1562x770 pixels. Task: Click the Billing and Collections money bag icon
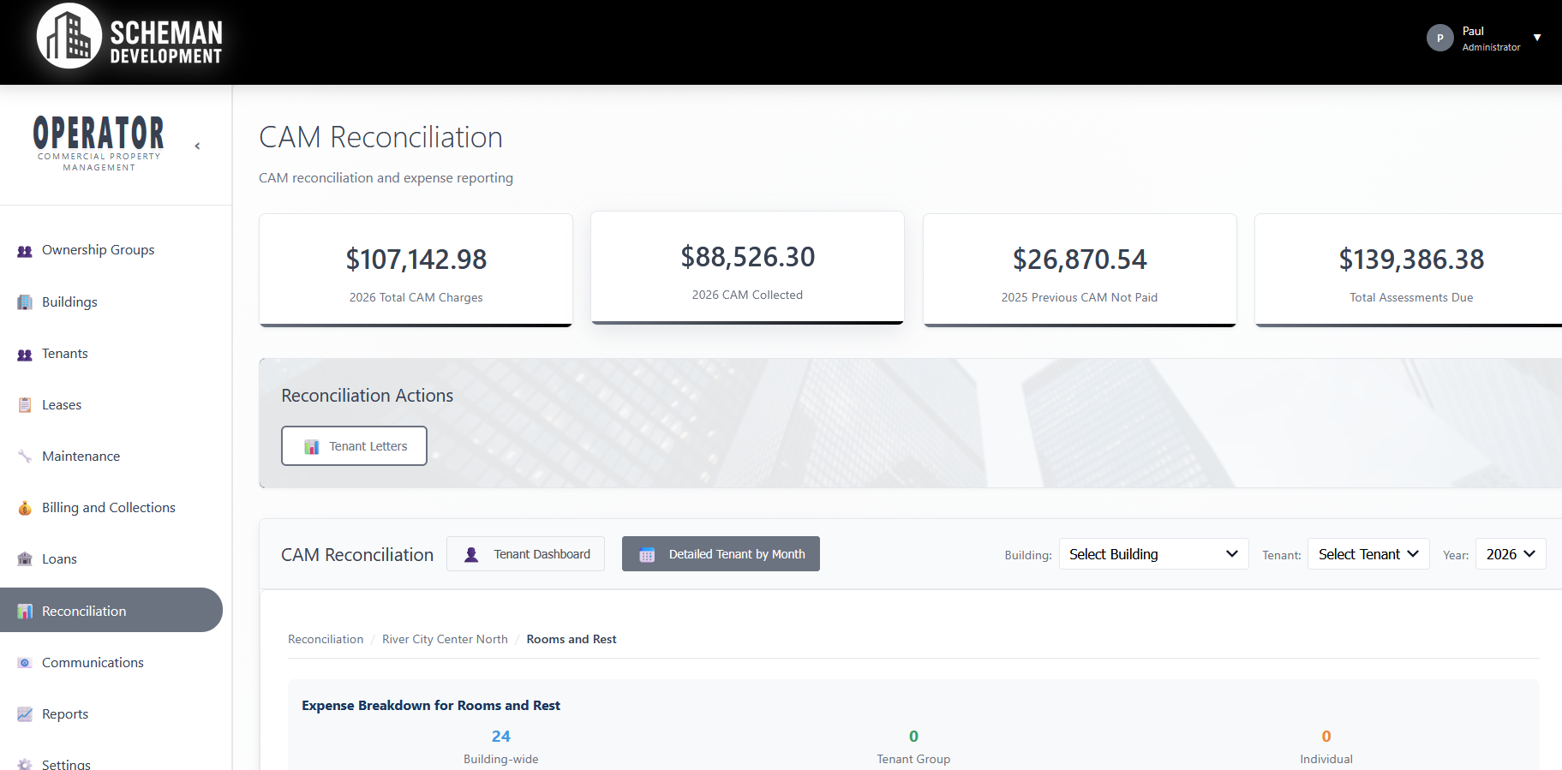point(25,508)
